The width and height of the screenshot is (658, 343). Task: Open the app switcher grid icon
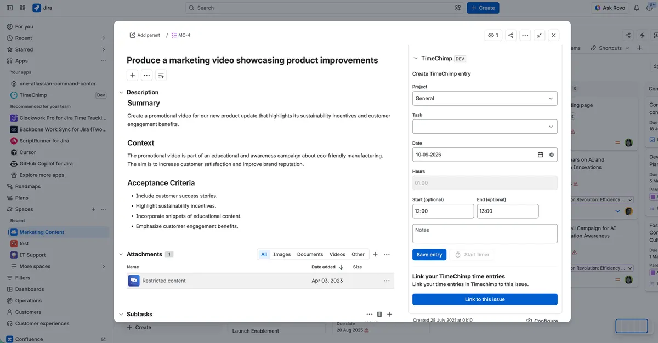tap(22, 8)
